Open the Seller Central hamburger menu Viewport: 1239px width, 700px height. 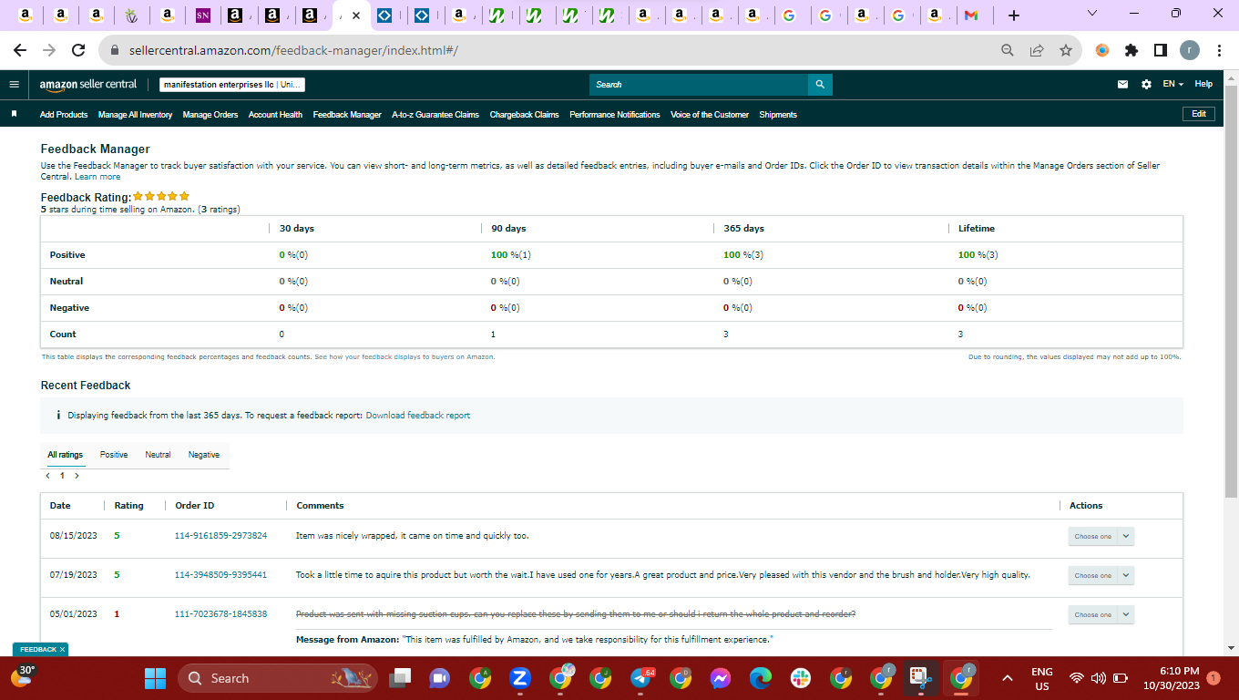click(x=14, y=84)
